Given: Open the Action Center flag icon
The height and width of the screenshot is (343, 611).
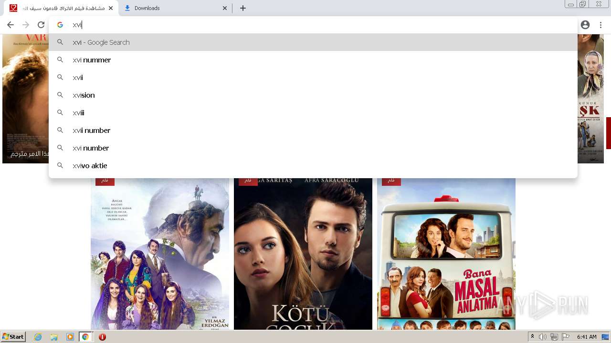Looking at the screenshot, I should [566, 337].
